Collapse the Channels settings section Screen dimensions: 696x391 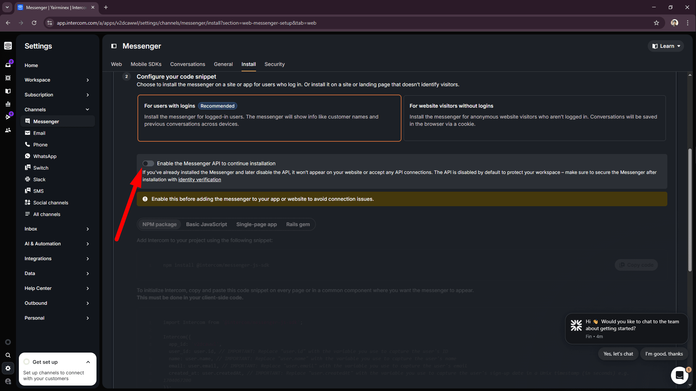click(x=57, y=109)
